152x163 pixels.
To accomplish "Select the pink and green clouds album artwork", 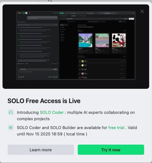I will [102, 40].
